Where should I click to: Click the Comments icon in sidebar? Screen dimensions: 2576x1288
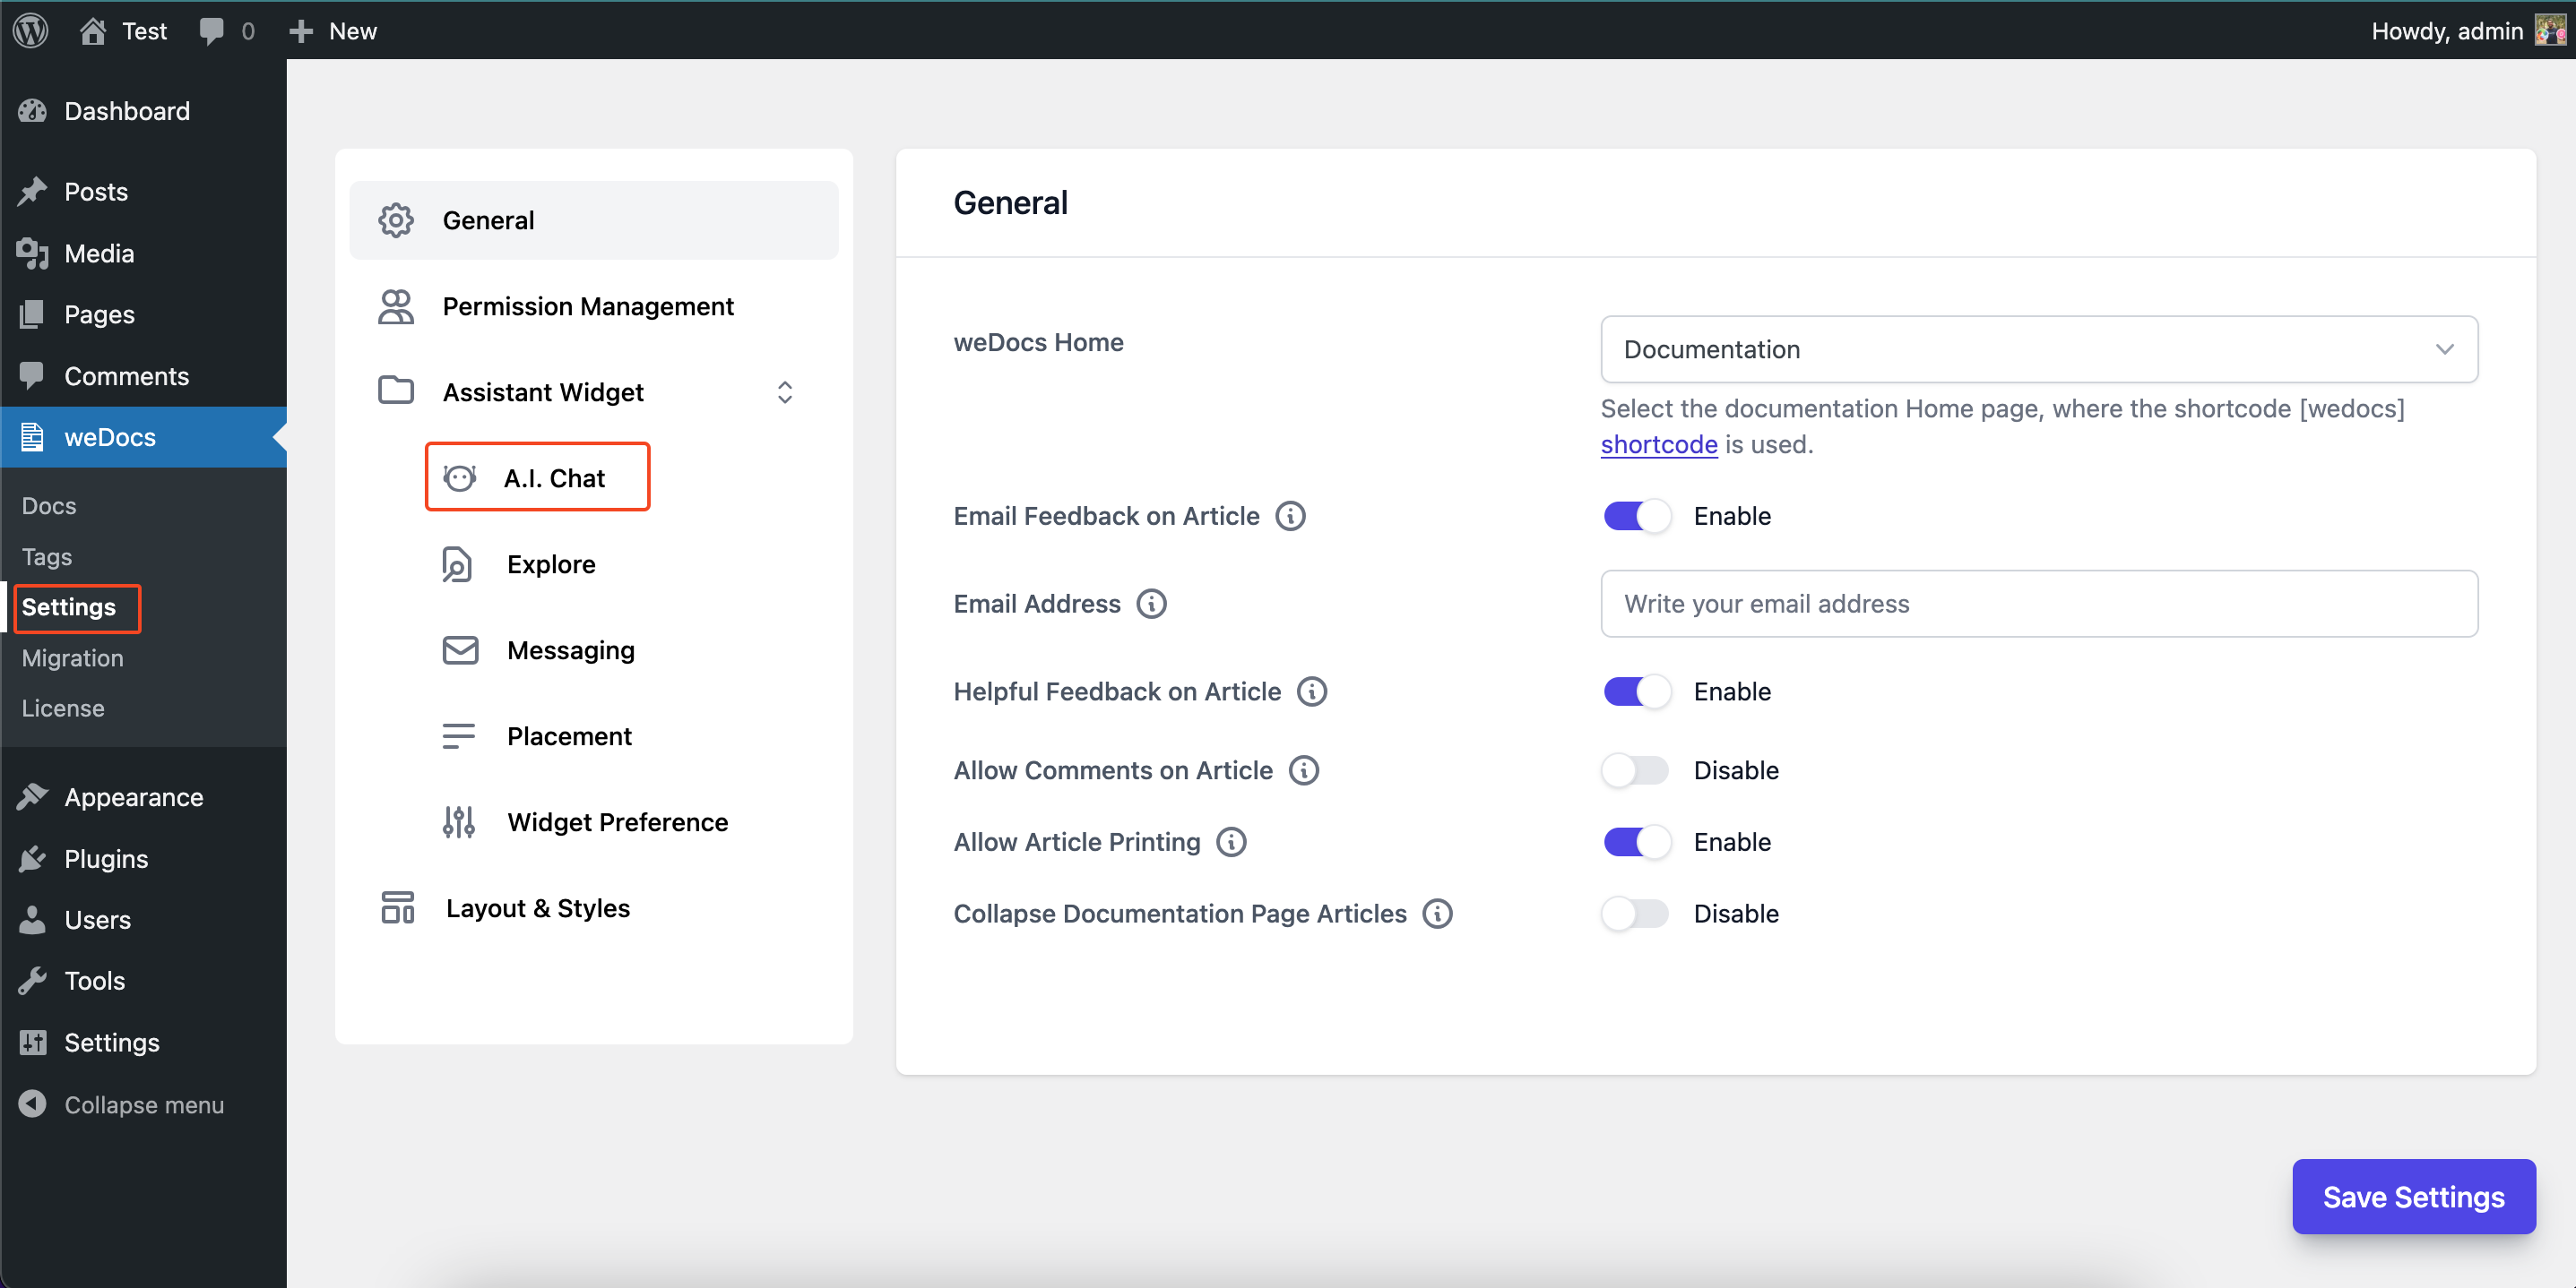pyautogui.click(x=33, y=375)
